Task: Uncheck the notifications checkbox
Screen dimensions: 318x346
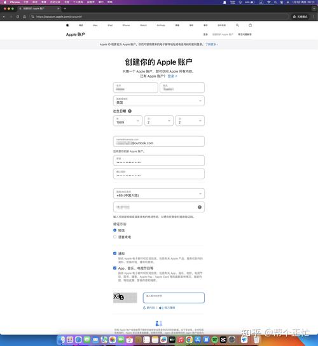Action: (114, 253)
